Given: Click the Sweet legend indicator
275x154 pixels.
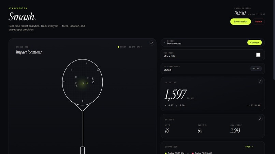Looking at the screenshot, I should (122, 47).
